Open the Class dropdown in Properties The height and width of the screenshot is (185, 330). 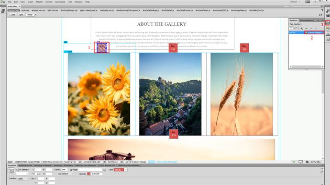pyautogui.click(x=121, y=170)
